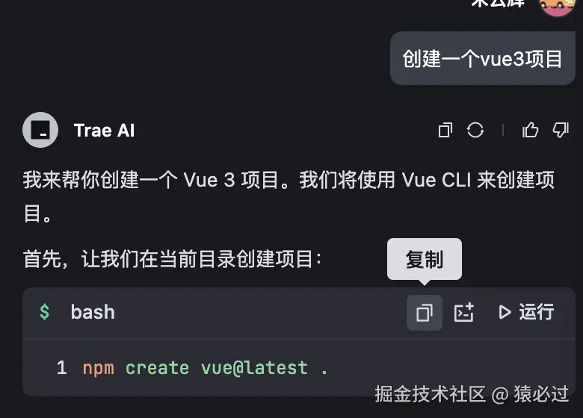Screen dimensions: 583x418
Task: Copy the Trae AI response
Action: pyautogui.click(x=445, y=131)
